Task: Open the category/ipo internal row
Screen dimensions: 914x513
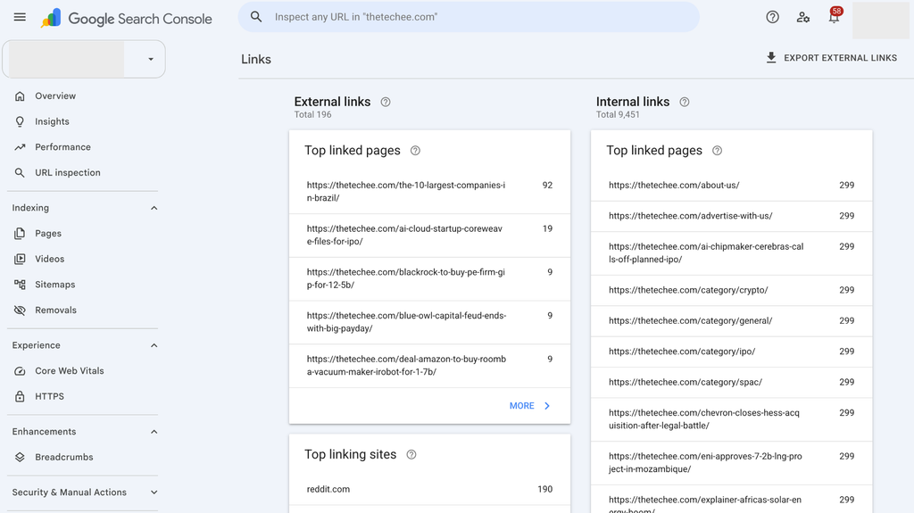Action: (732, 352)
